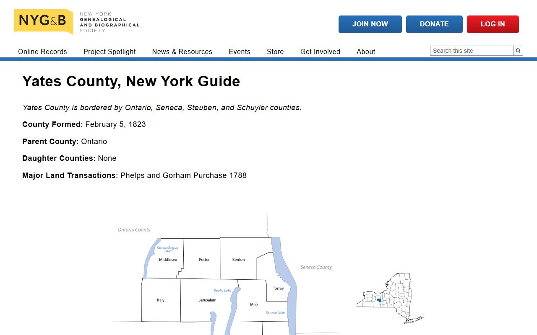Click the Donate button

click(x=434, y=24)
